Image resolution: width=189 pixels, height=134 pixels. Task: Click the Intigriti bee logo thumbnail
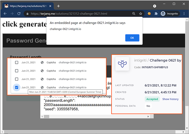click(122, 64)
